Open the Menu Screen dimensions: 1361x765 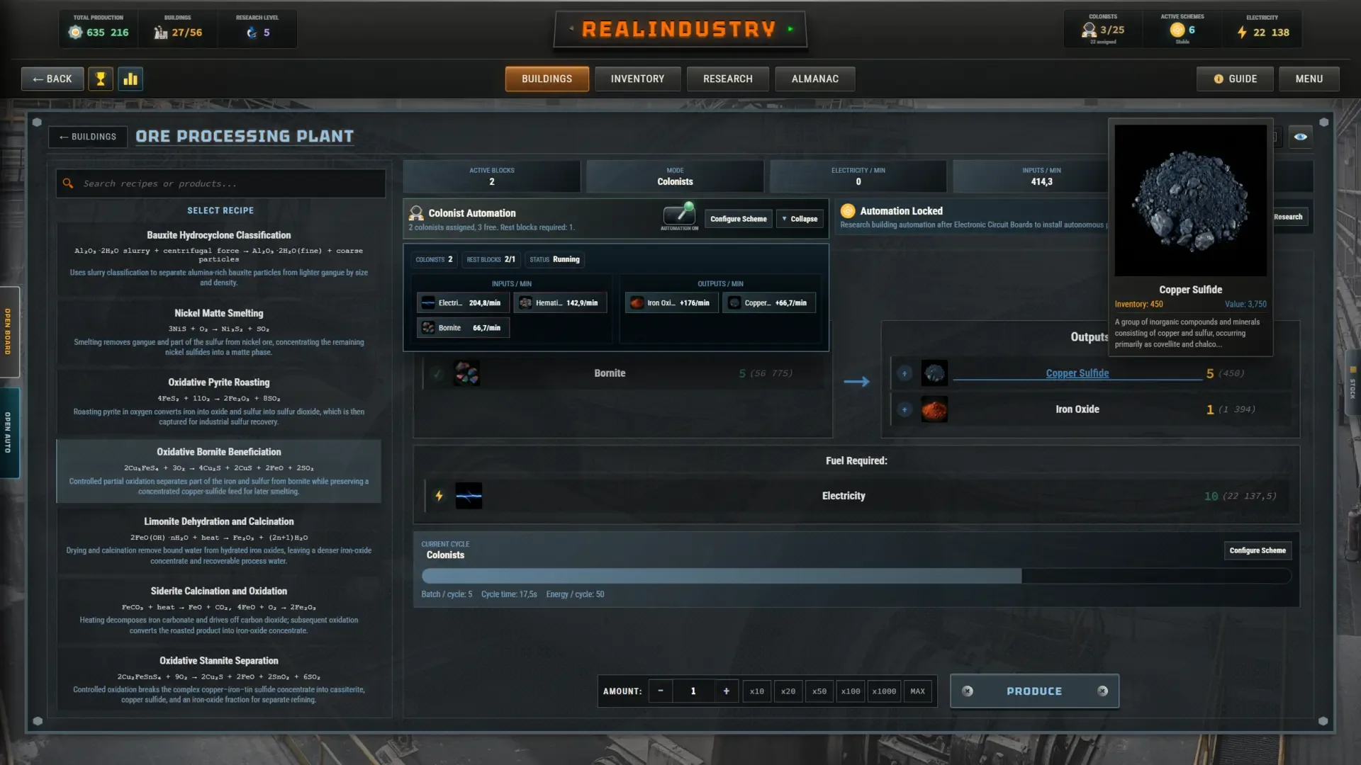pyautogui.click(x=1309, y=79)
